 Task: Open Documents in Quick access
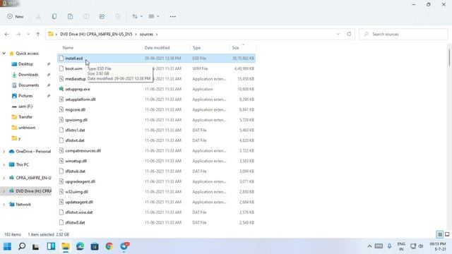click(x=28, y=85)
